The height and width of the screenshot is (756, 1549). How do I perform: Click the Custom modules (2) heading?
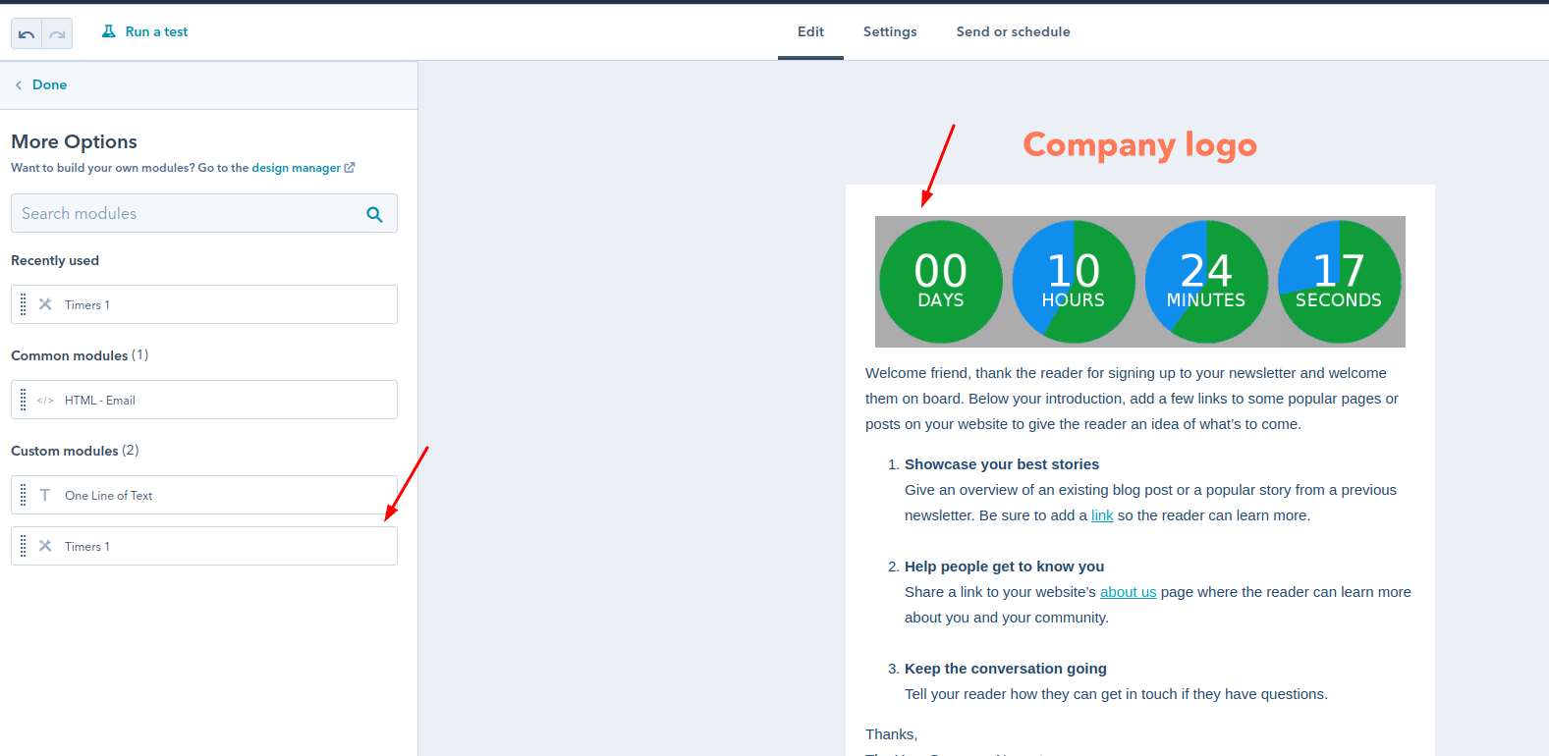[75, 451]
